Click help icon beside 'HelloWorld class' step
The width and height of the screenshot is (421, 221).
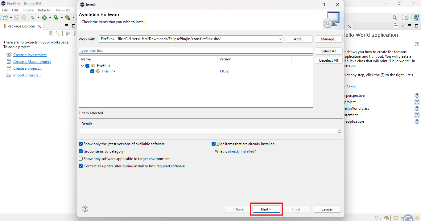(417, 108)
